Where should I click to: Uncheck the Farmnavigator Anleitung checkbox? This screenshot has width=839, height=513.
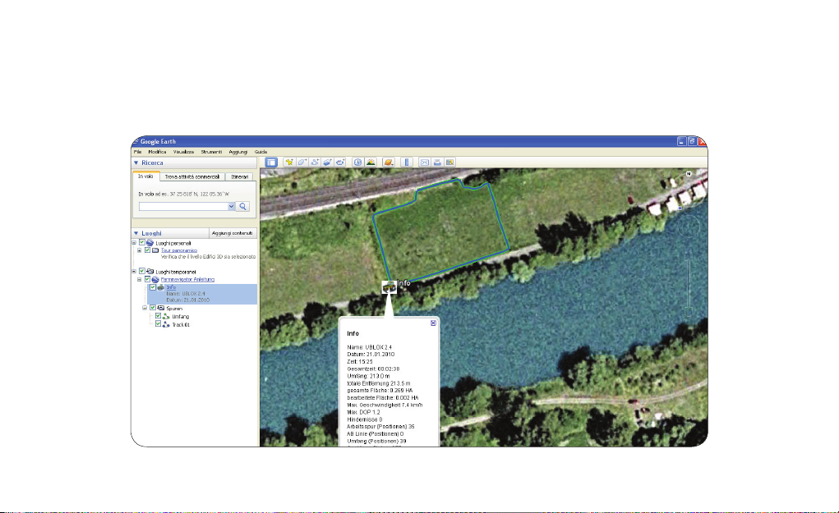click(x=148, y=279)
